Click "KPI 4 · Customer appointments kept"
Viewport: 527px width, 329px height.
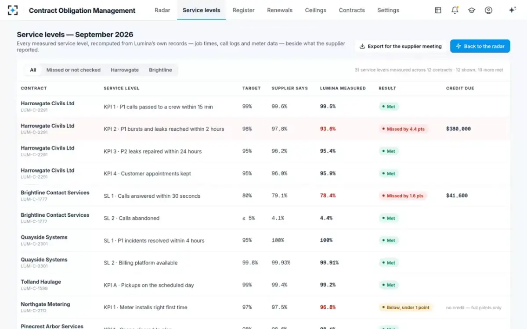click(x=148, y=174)
